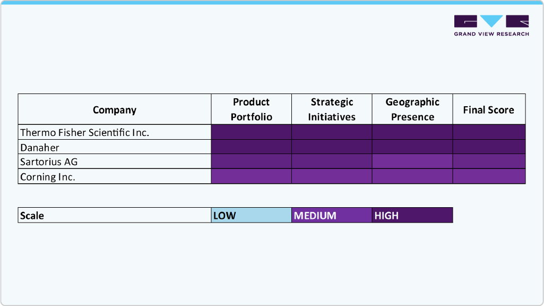Click the Grand View Research logo
Image resolution: width=544 pixels, height=306 pixels.
(491, 25)
